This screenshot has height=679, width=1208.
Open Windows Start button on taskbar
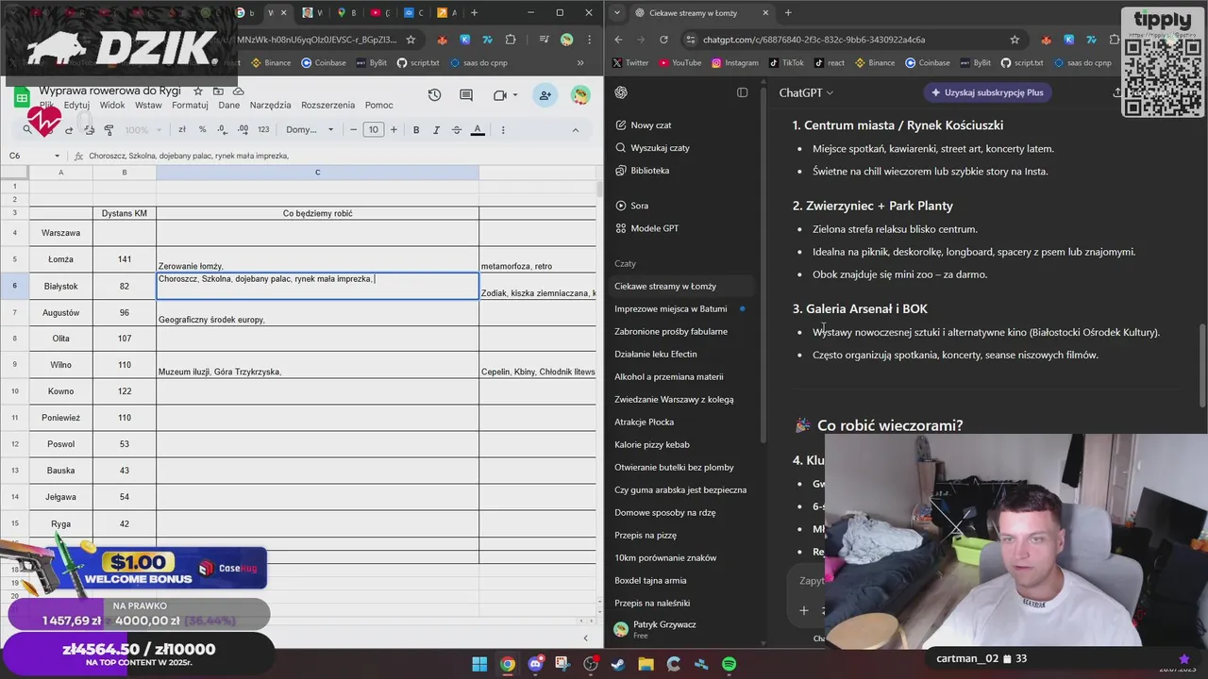point(479,664)
